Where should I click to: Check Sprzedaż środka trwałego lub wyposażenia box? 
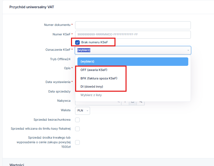[77, 142]
